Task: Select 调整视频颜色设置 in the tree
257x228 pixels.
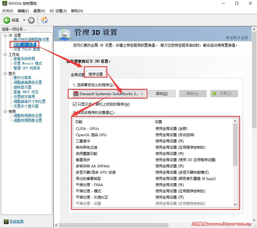Action: point(28,116)
